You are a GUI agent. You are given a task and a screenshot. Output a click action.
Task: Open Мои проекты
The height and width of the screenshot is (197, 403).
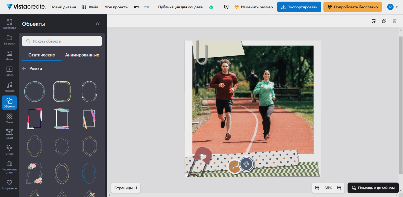[x=116, y=7]
